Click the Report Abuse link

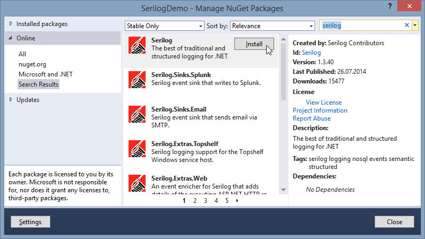point(311,118)
